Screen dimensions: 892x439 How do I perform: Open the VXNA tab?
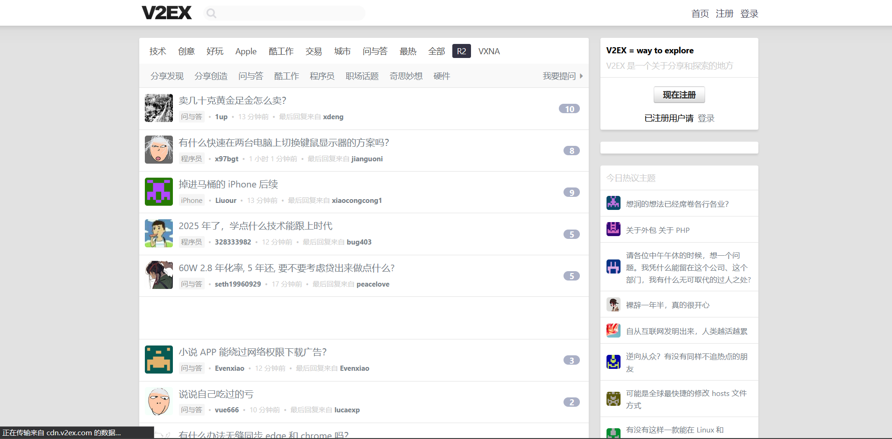tap(489, 51)
